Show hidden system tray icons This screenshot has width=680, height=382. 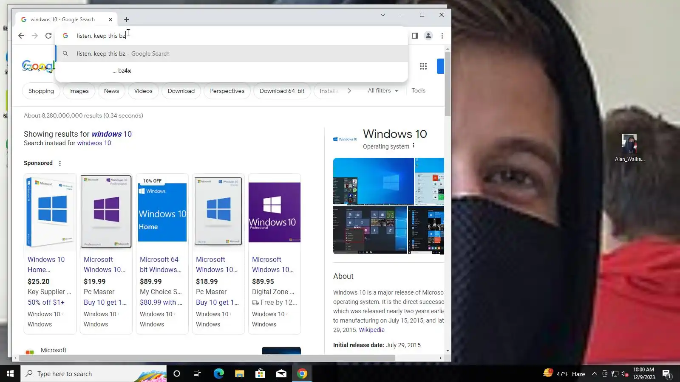[x=595, y=374]
